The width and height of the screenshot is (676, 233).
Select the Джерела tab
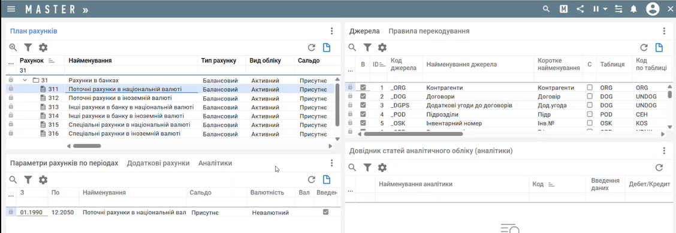tap(364, 31)
